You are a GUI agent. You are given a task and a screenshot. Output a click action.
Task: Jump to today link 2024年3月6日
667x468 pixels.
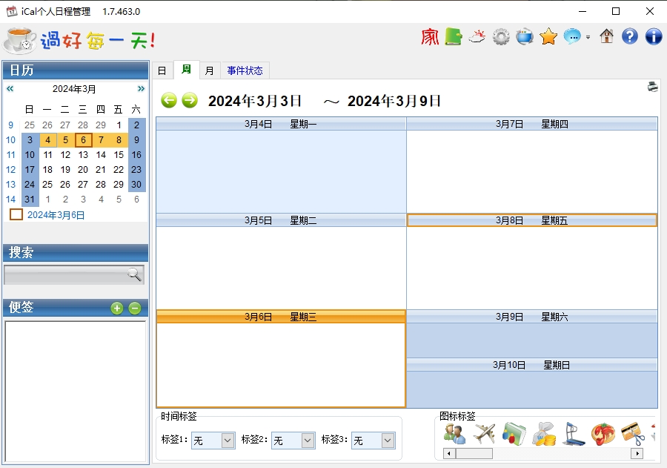[56, 215]
